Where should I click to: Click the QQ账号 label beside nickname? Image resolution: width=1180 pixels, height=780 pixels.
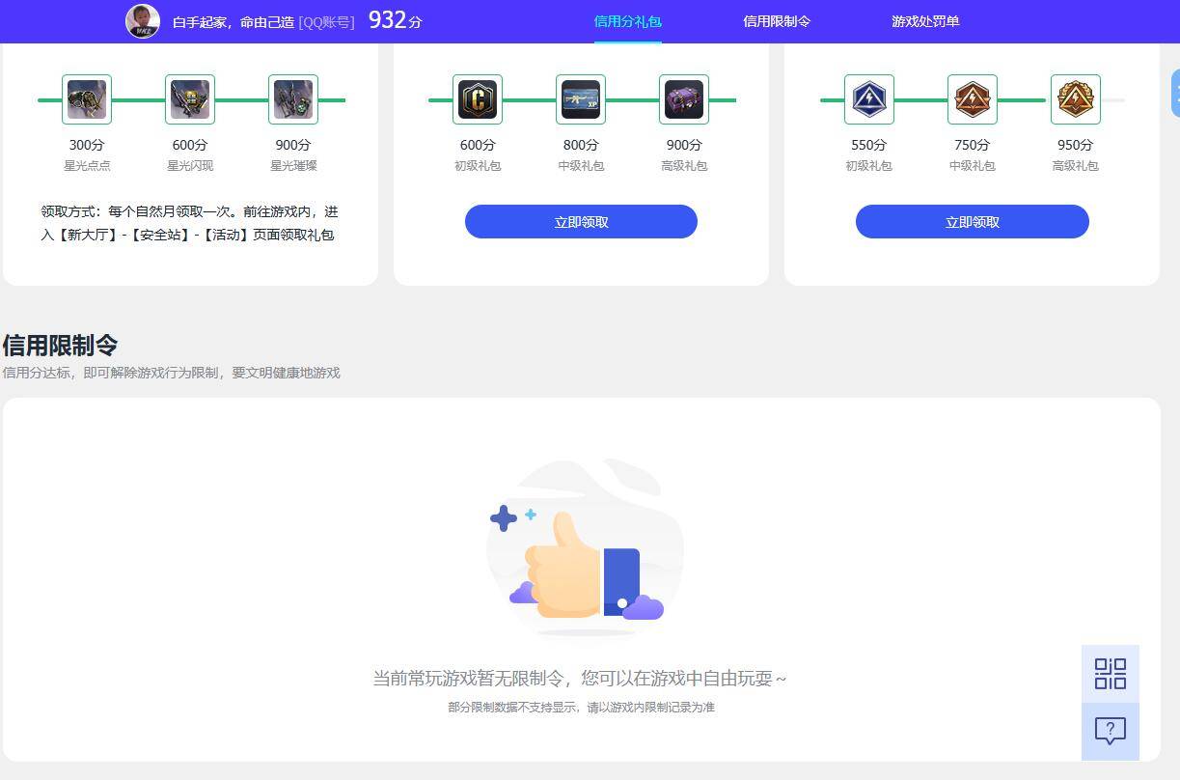pos(325,21)
